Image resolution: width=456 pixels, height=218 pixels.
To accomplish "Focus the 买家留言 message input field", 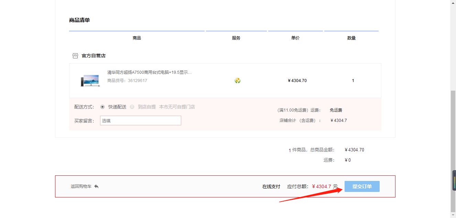I will coord(140,121).
